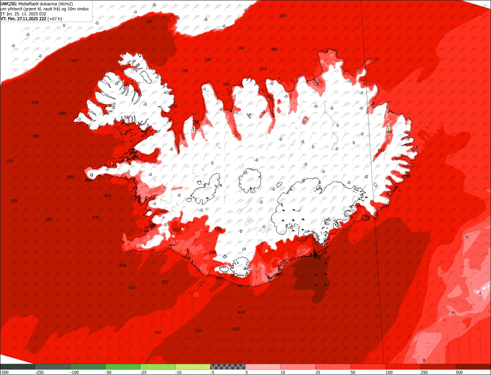Select the map value 339 on the west edge
Viewport: 491px width, 375px height.
click(14, 201)
